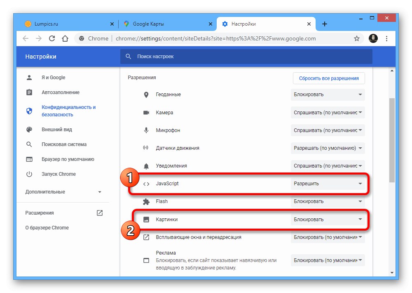Open Chrome's three-dot menu

click(386, 38)
